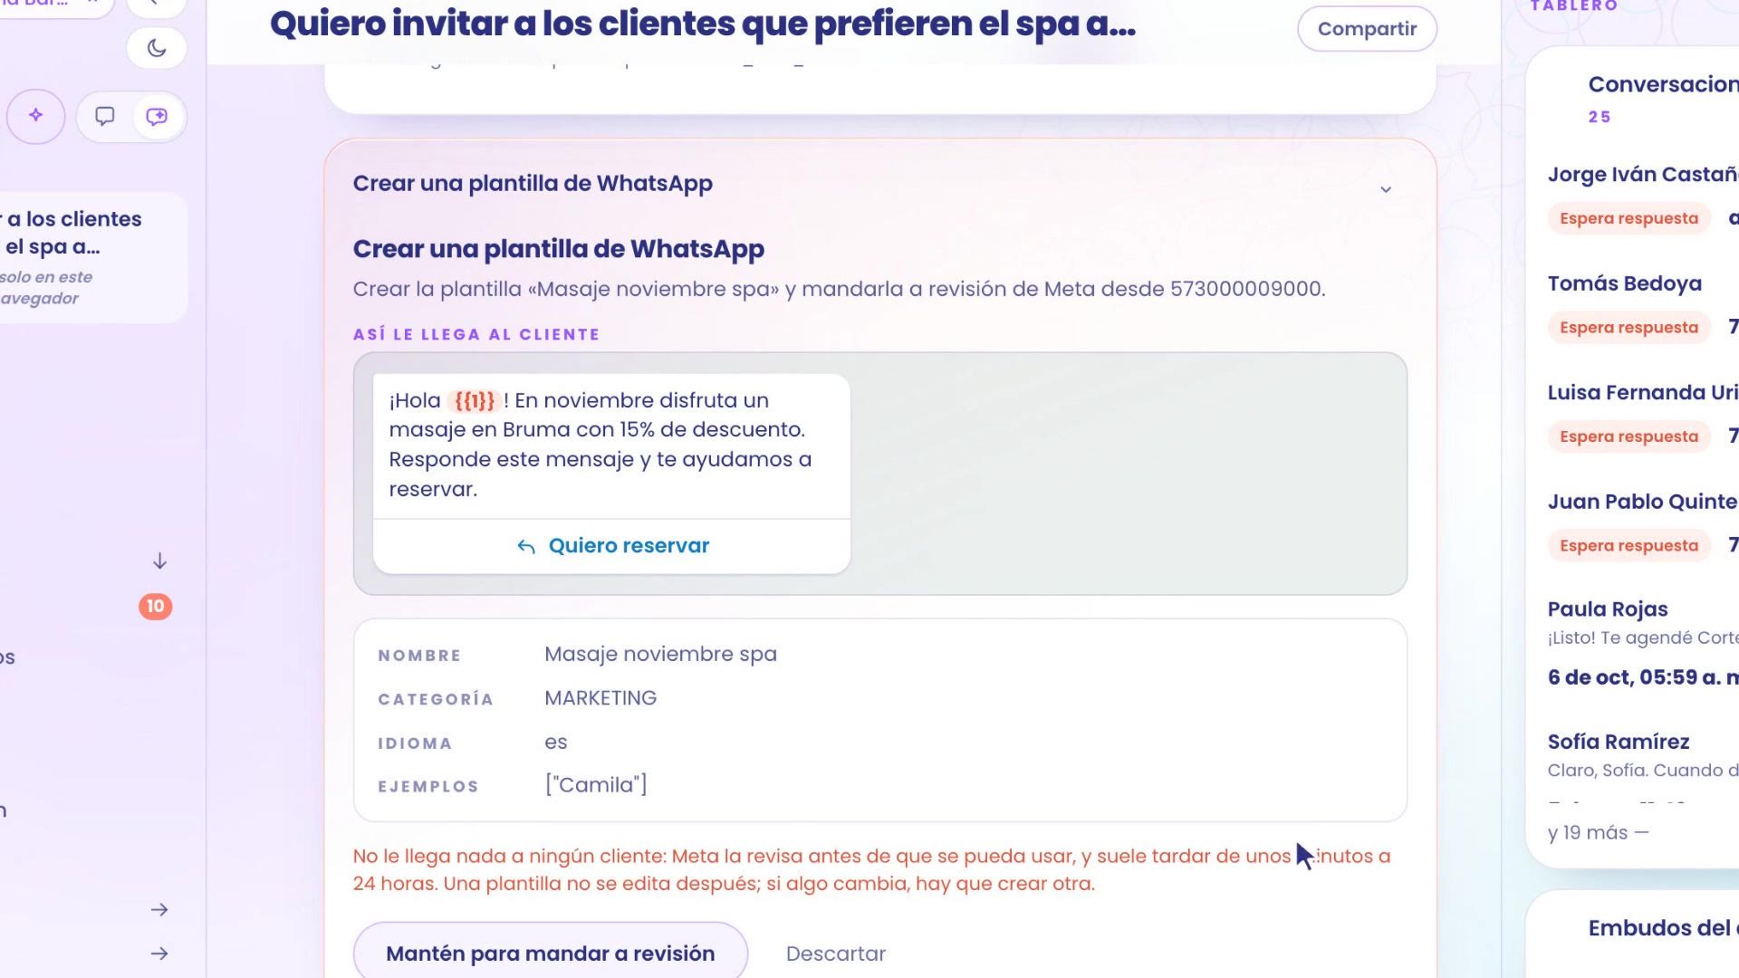
Task: Click the page title about spa clients
Action: pos(703,24)
